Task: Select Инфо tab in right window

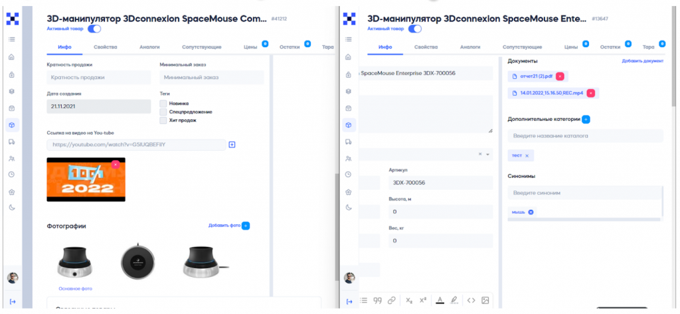Action: [385, 47]
